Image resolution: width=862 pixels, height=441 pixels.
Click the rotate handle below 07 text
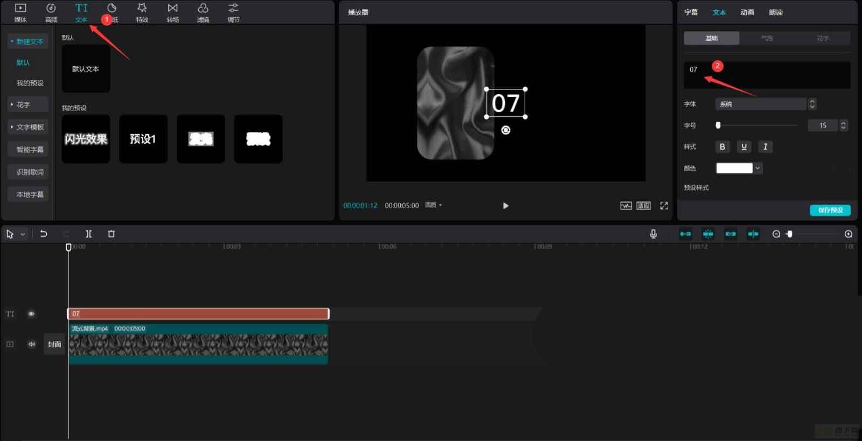(x=505, y=130)
